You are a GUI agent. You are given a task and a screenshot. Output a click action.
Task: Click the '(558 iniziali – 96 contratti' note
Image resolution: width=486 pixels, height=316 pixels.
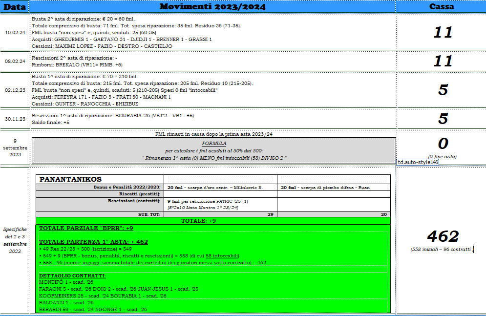(442, 250)
